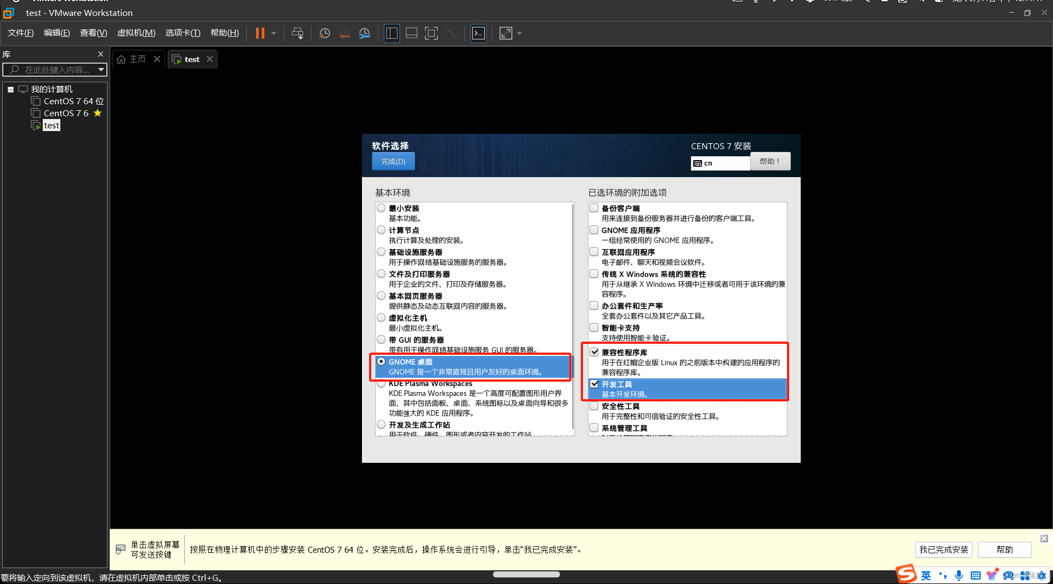The height and width of the screenshot is (584, 1053).
Task: Check the 系统管理工具 checkbox
Action: coord(594,428)
